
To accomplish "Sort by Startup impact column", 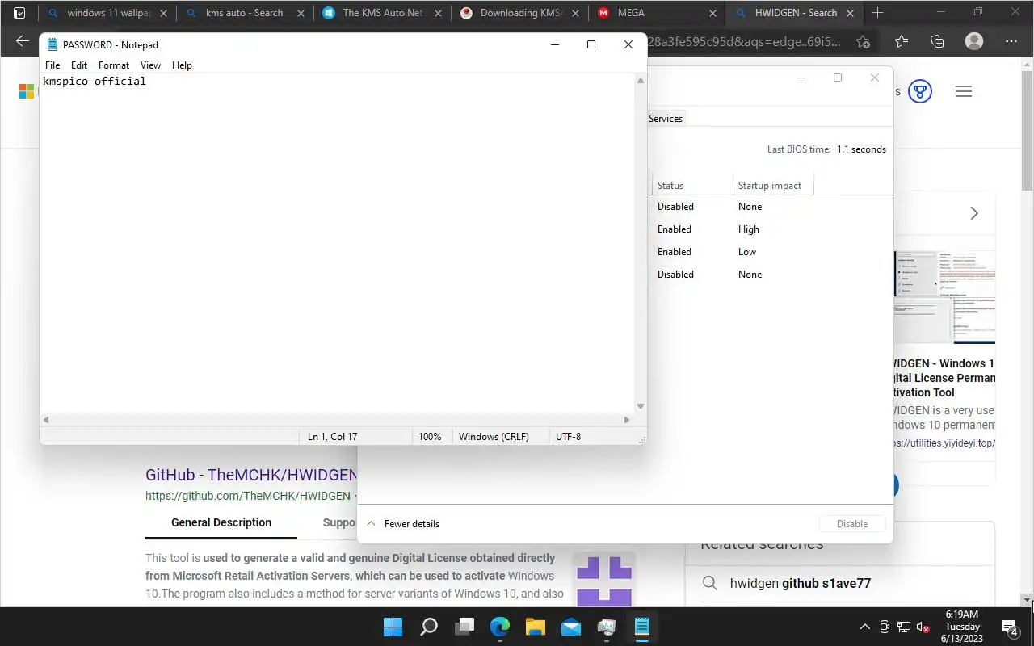I will point(772,186).
